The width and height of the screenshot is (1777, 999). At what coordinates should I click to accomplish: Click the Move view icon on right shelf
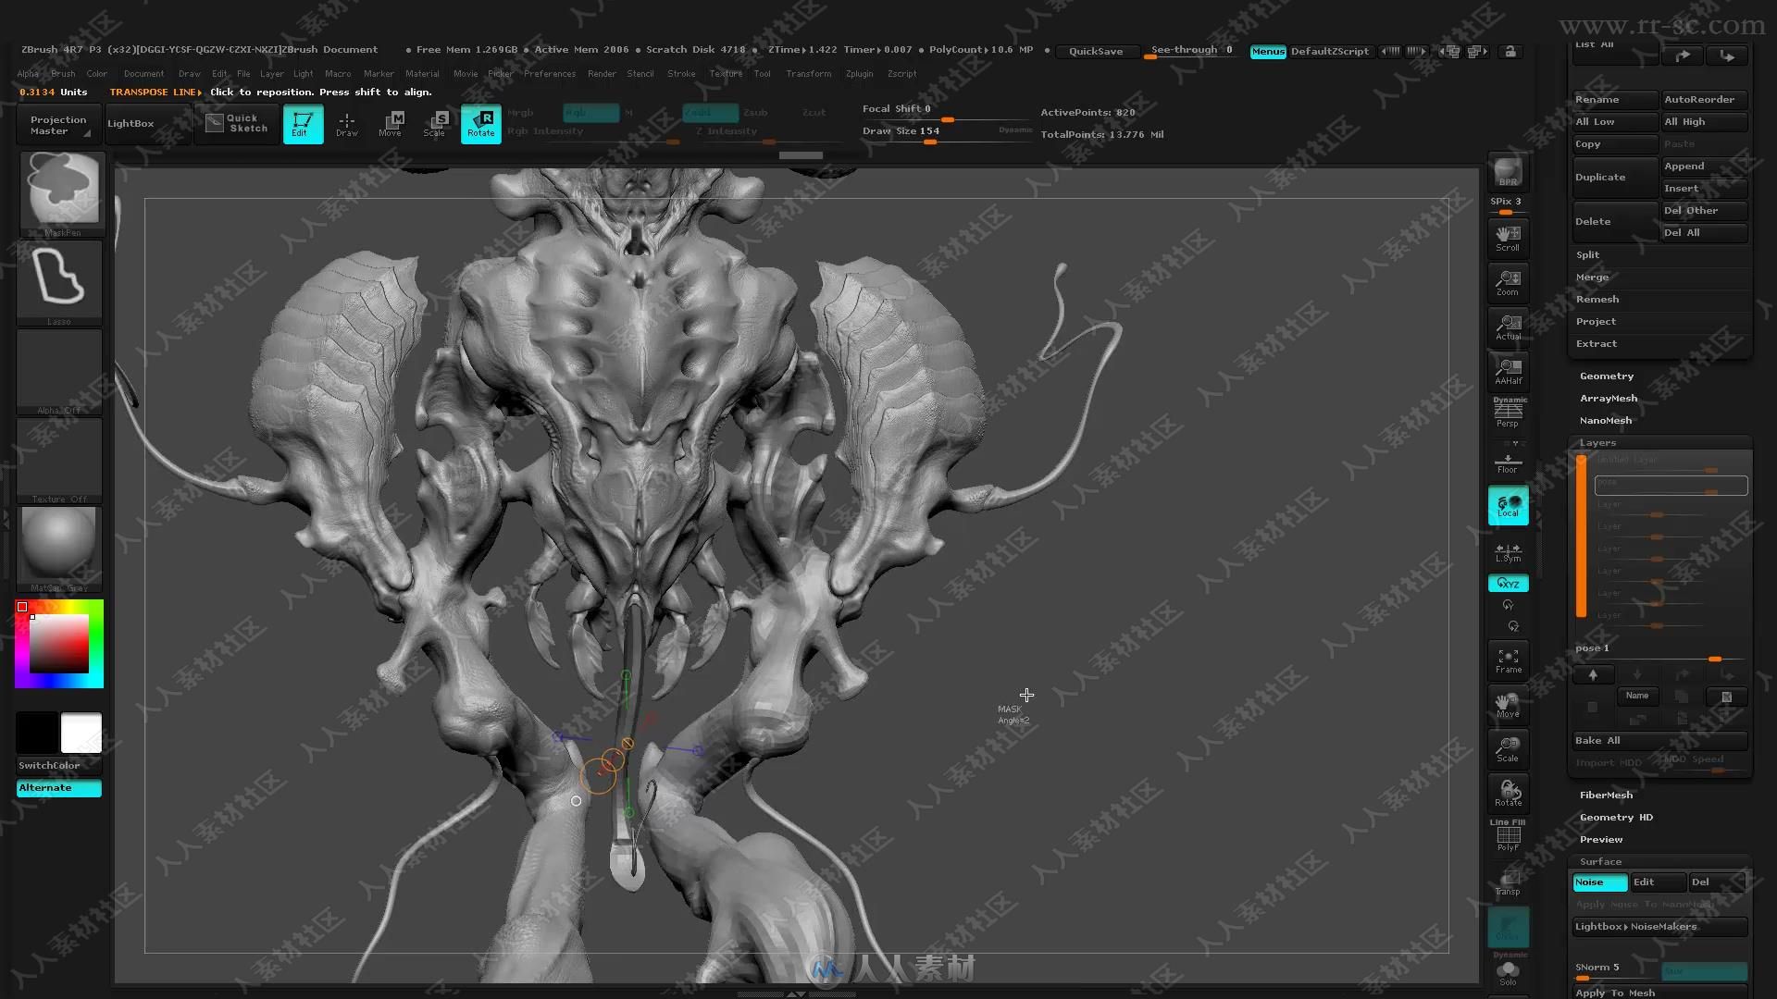tap(1508, 705)
